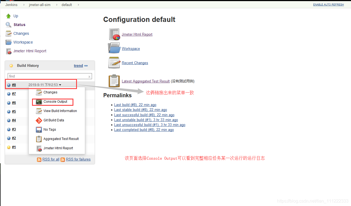351x206 pixels.
Task: Click the blue status ball for build #8
Action: coord(9,85)
